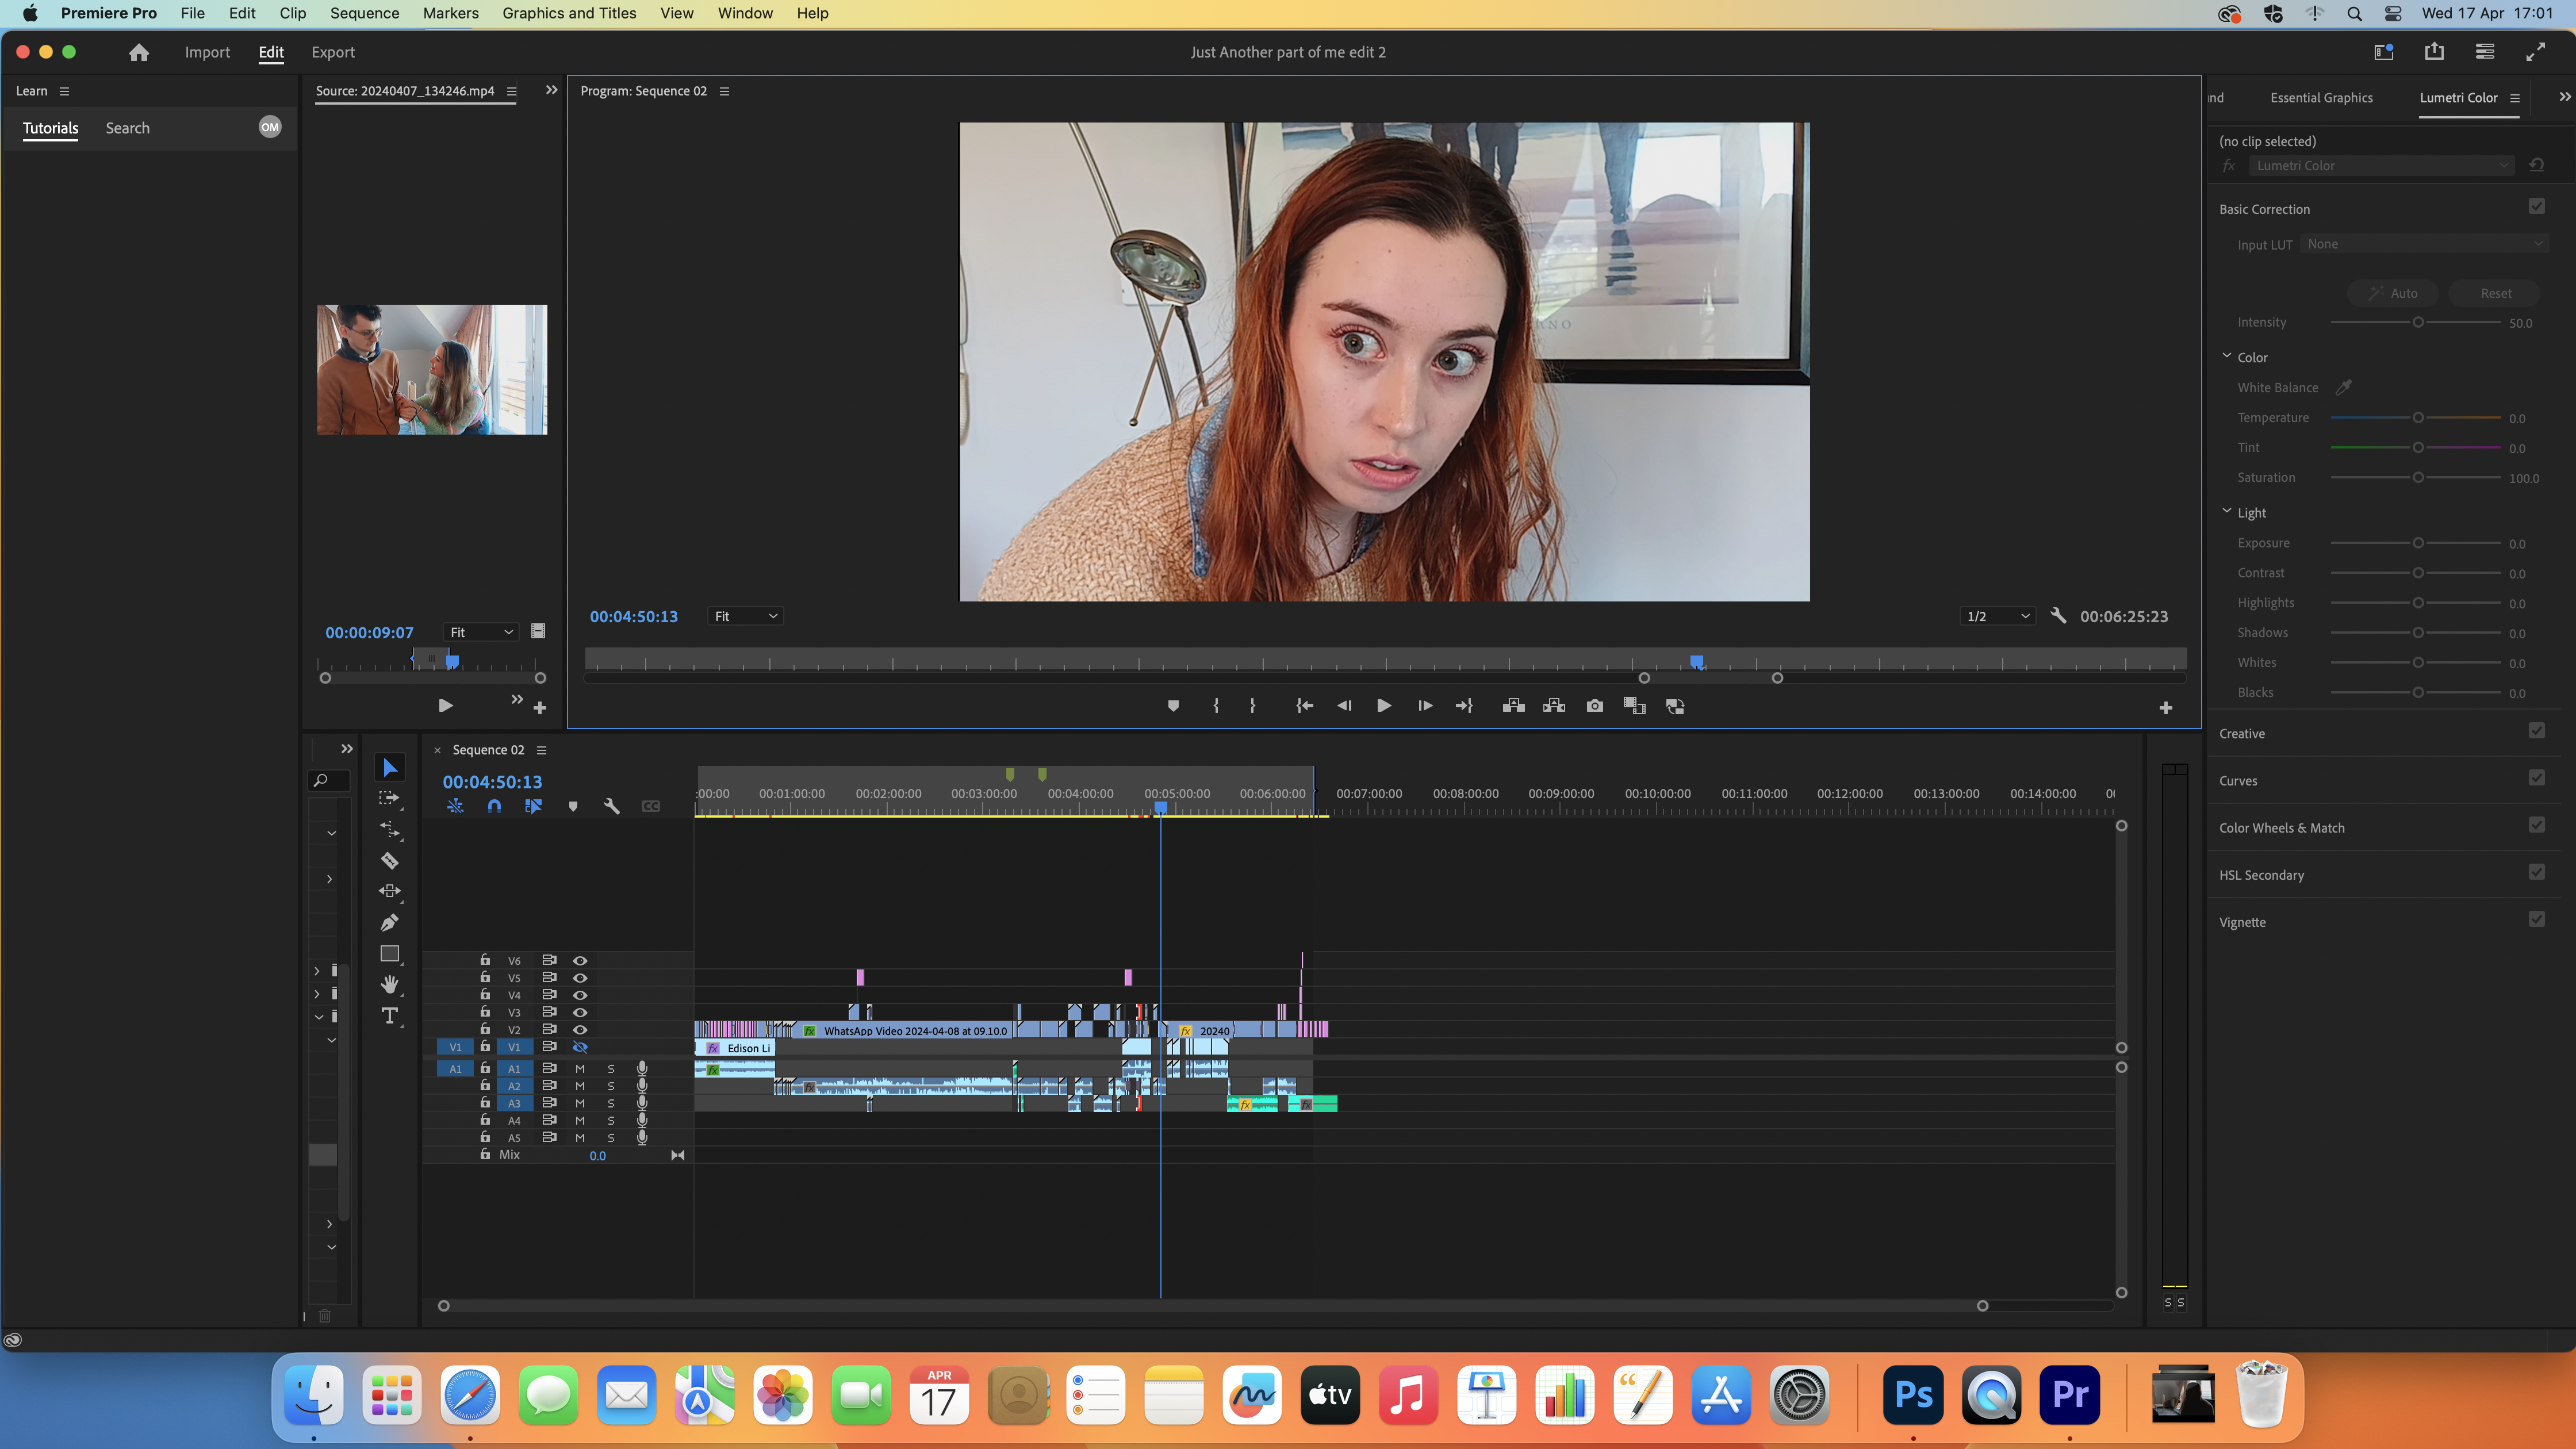2576x1449 pixels.
Task: Collapse the Light section
Action: pyautogui.click(x=2227, y=511)
